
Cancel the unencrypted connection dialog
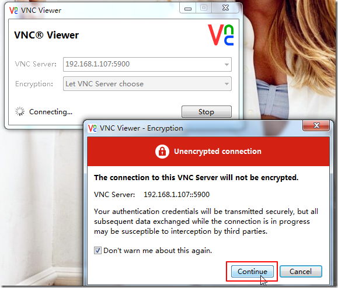coord(301,272)
